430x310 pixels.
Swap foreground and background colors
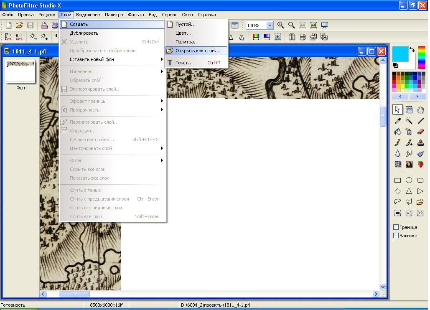click(x=412, y=50)
